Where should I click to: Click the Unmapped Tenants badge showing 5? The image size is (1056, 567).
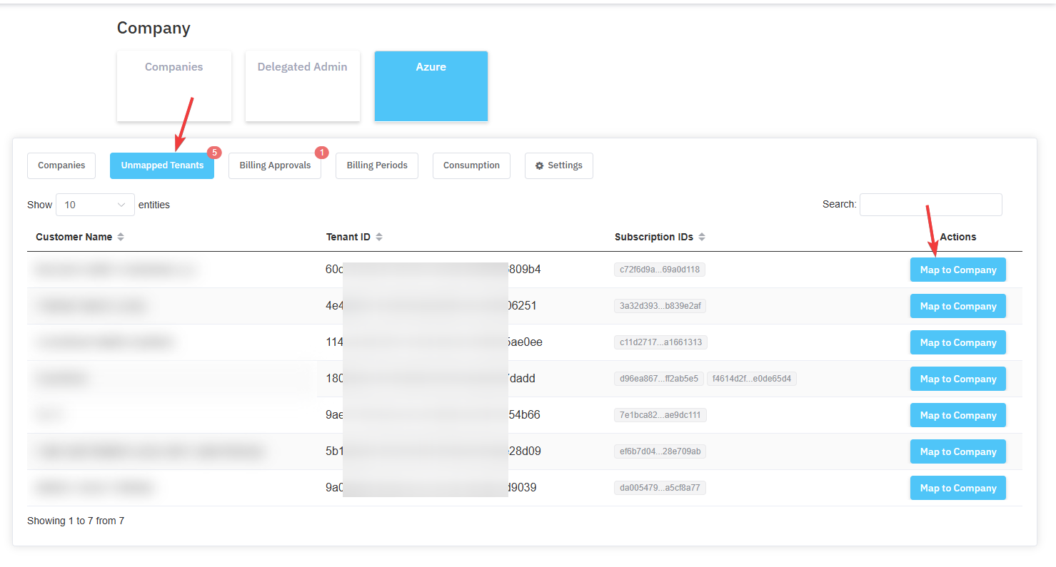[214, 153]
